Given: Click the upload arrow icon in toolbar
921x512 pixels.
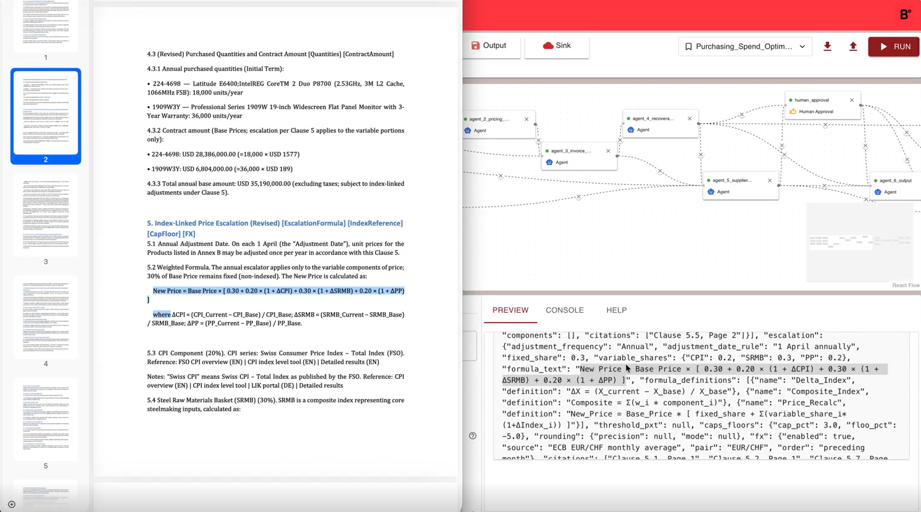Looking at the screenshot, I should pos(852,47).
